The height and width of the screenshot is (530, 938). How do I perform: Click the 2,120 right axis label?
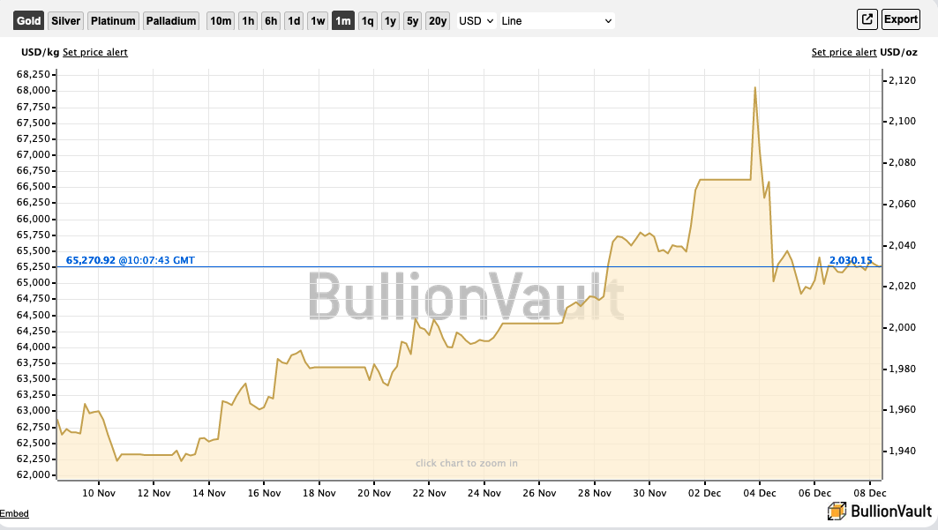coord(902,80)
